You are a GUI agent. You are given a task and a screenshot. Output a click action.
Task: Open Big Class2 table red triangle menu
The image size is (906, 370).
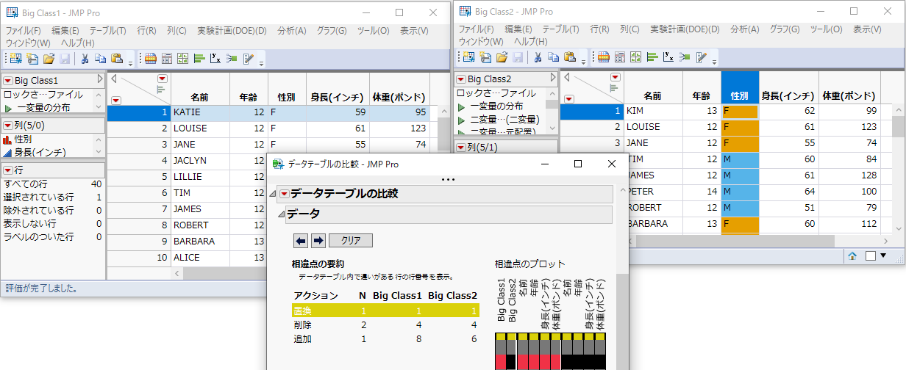[461, 79]
